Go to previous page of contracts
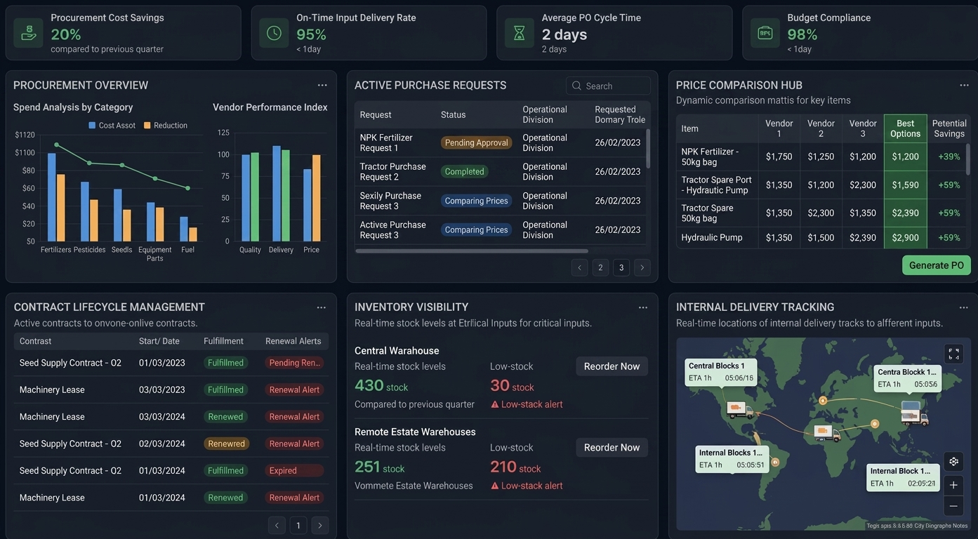The image size is (978, 539). tap(277, 526)
